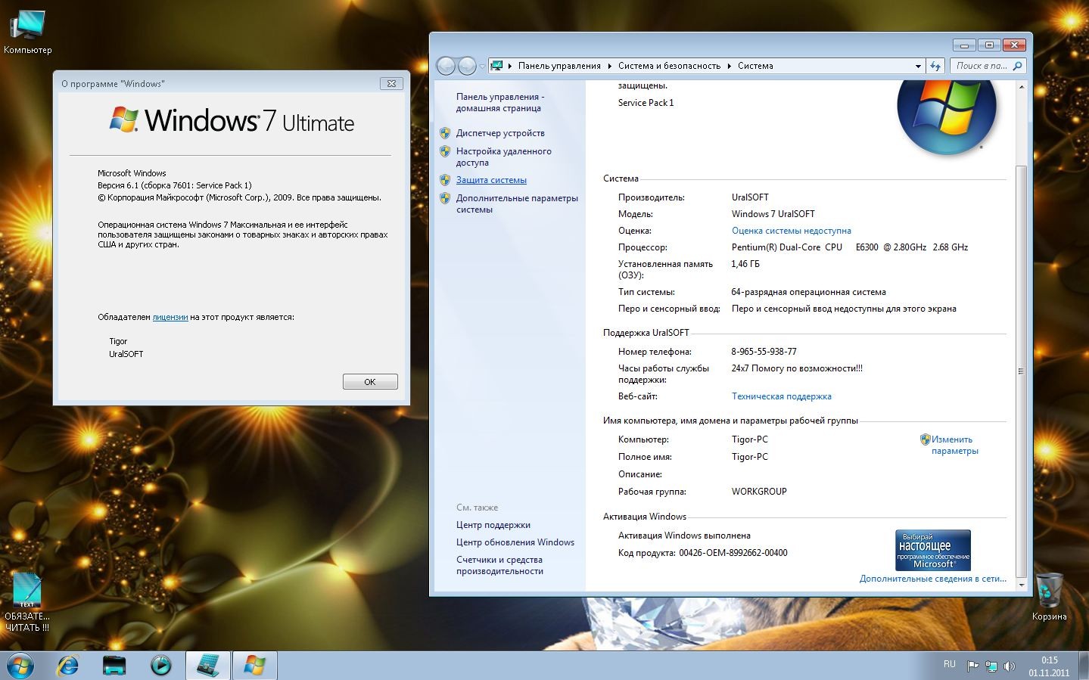Select Система breadcrumb
Screen dimensions: 1089x680
click(755, 66)
